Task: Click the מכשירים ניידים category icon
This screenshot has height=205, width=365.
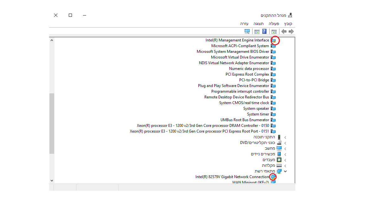Action: point(279,154)
